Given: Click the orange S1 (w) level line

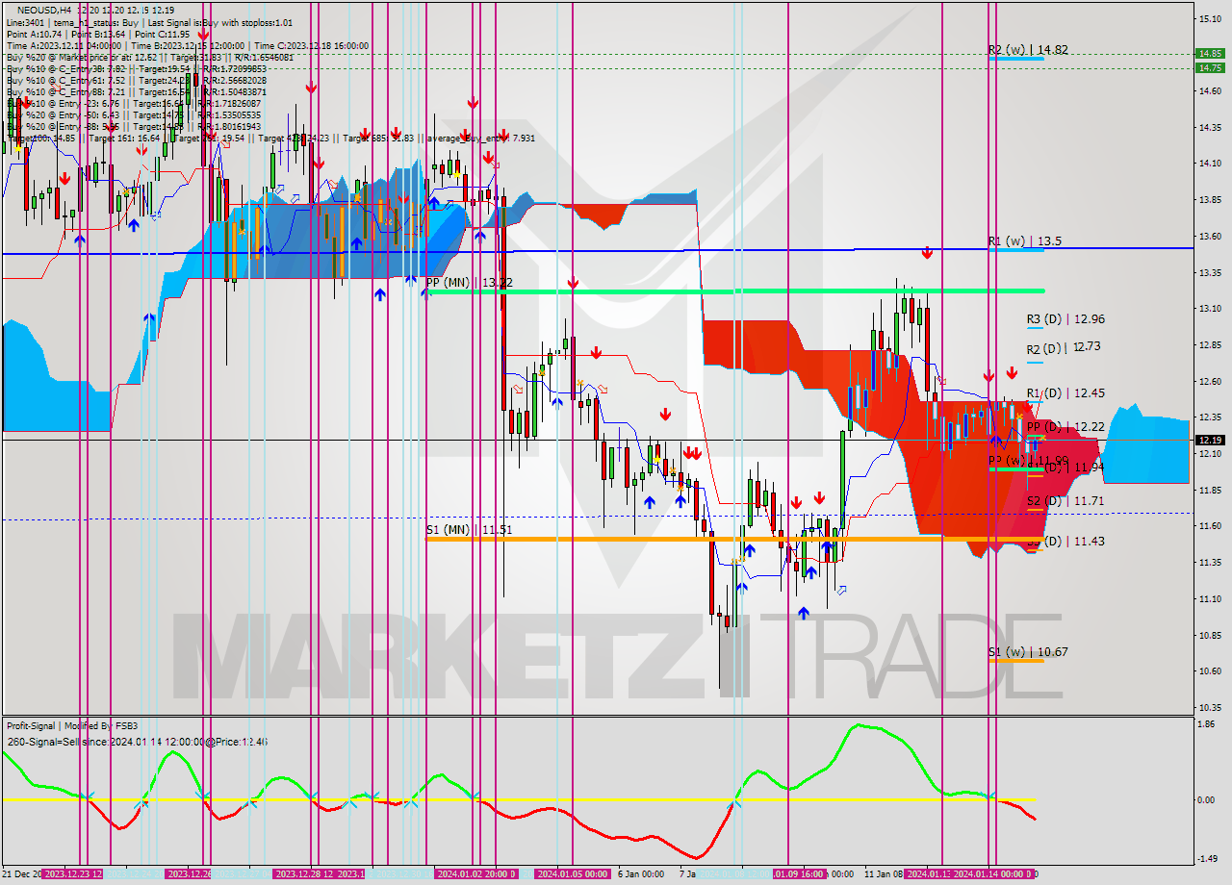Looking at the screenshot, I should tap(1015, 661).
